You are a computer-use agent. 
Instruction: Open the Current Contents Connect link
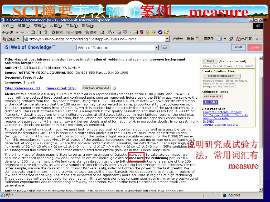(222, 112)
